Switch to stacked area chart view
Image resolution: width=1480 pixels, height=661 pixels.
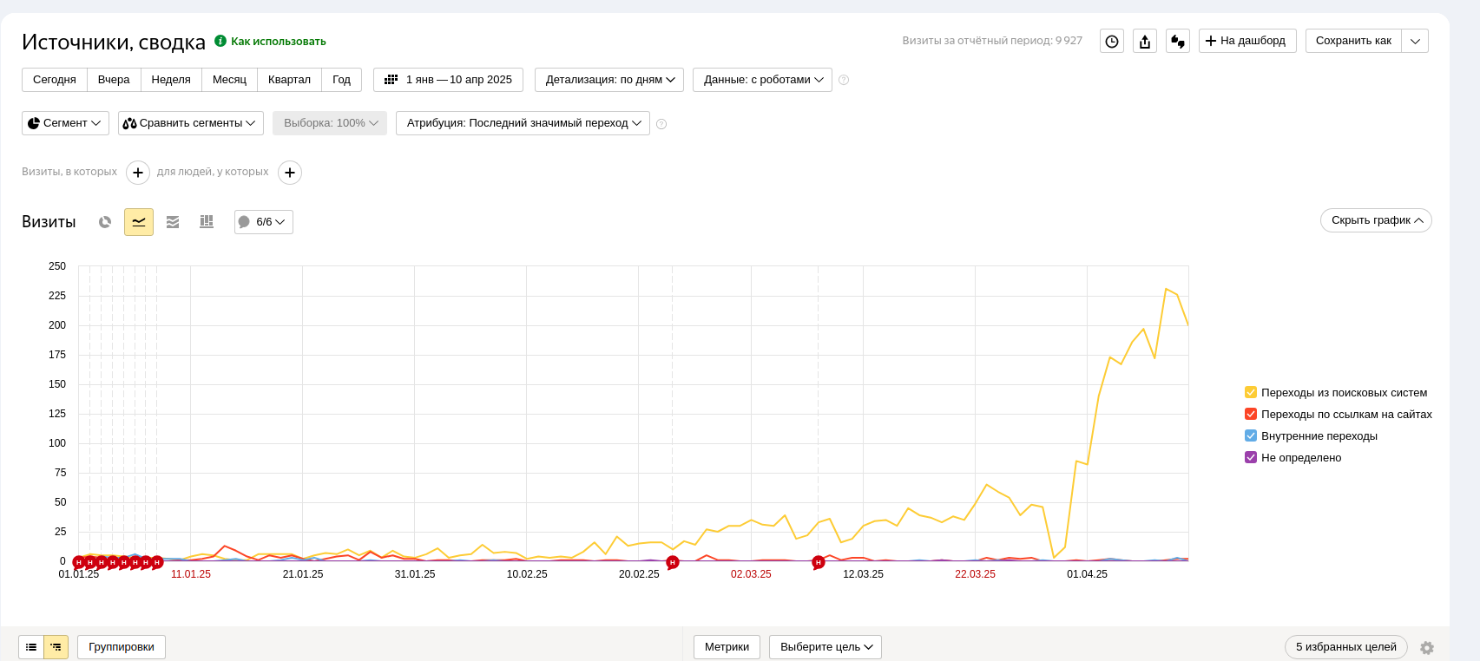point(173,222)
